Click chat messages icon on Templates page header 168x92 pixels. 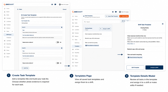116,12
